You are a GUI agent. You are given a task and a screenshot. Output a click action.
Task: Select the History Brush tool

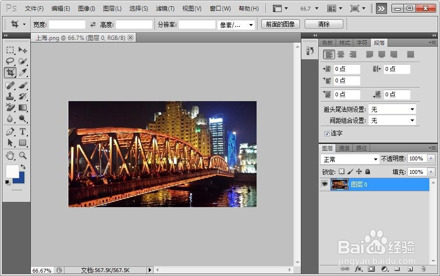23,96
